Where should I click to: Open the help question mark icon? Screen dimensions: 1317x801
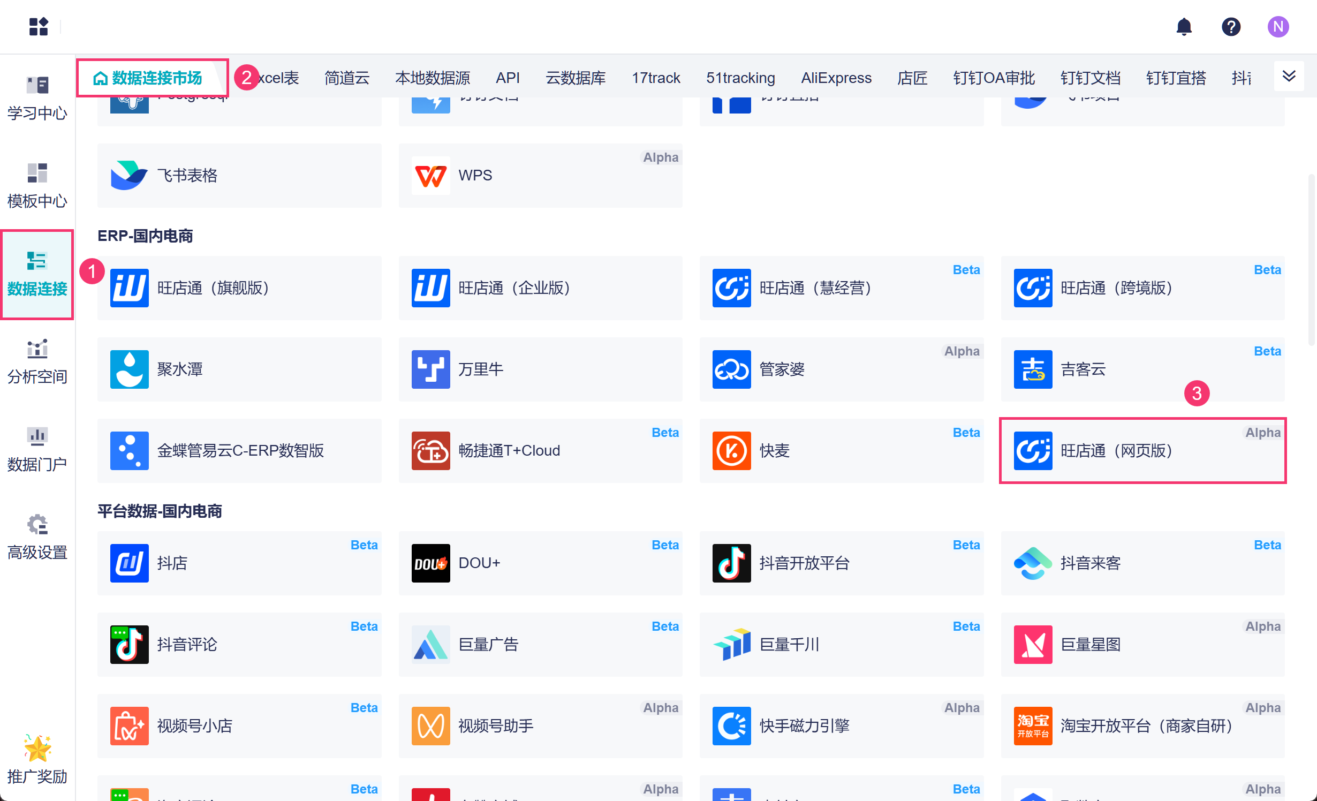tap(1231, 26)
